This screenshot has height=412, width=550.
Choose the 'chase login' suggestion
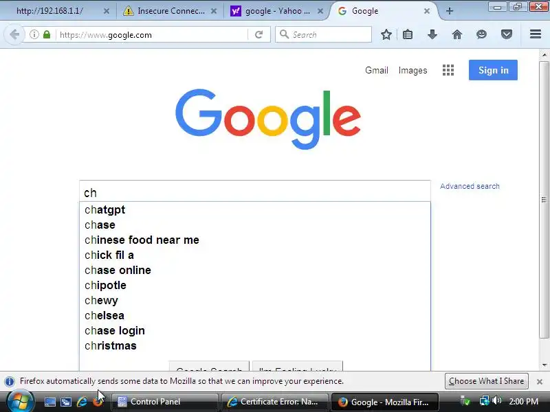click(255, 330)
